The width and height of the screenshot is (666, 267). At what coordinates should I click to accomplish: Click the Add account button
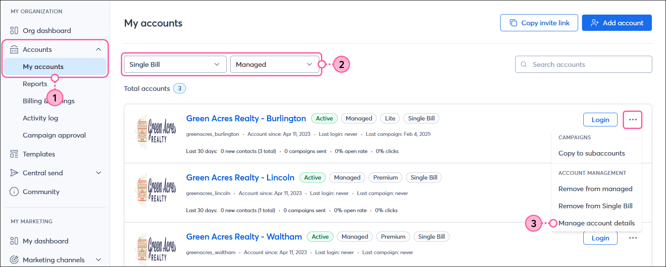617,22
